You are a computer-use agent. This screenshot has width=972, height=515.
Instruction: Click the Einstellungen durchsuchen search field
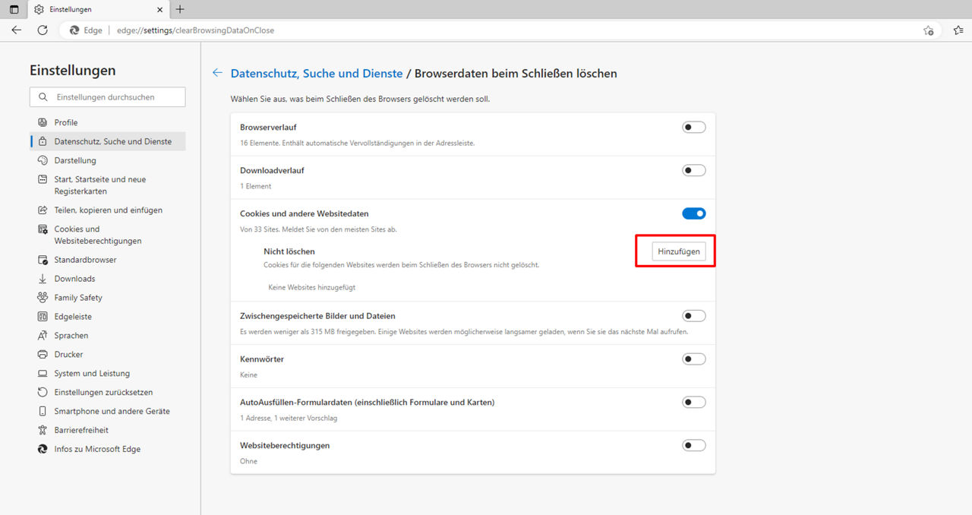coord(107,96)
